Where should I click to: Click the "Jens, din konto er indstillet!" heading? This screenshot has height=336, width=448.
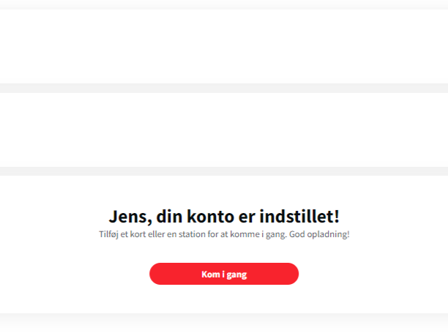pyautogui.click(x=224, y=217)
